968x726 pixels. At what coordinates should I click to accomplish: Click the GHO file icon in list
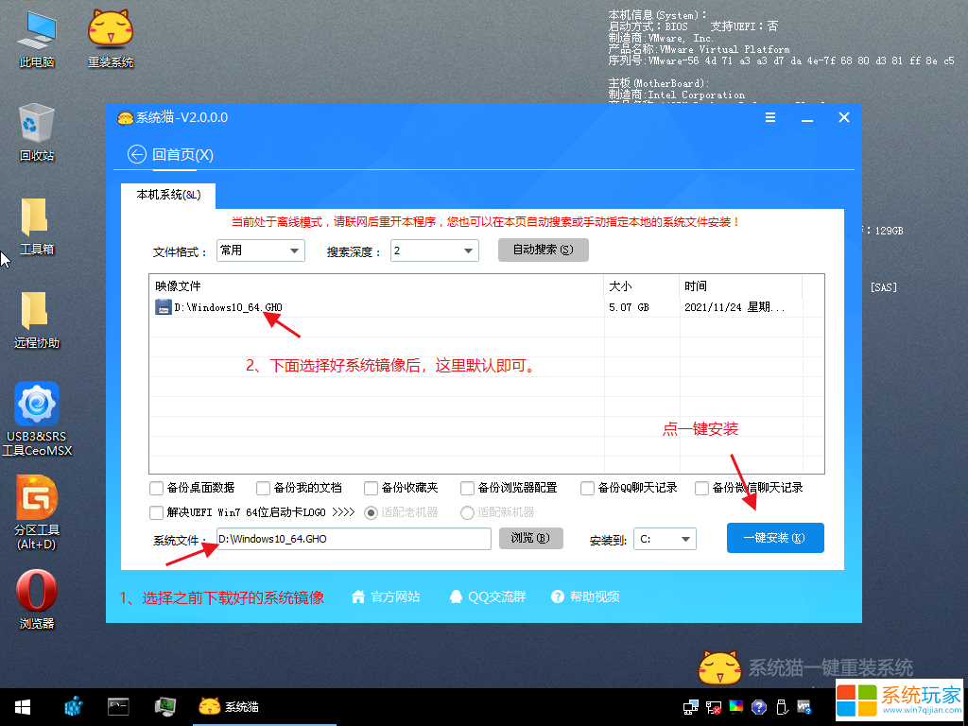click(x=163, y=307)
